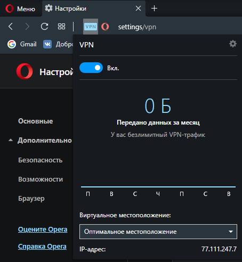Click the Opera icon in address bar

click(x=105, y=27)
